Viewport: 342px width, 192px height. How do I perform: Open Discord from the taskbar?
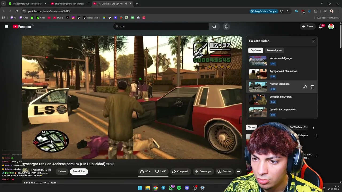187,188
